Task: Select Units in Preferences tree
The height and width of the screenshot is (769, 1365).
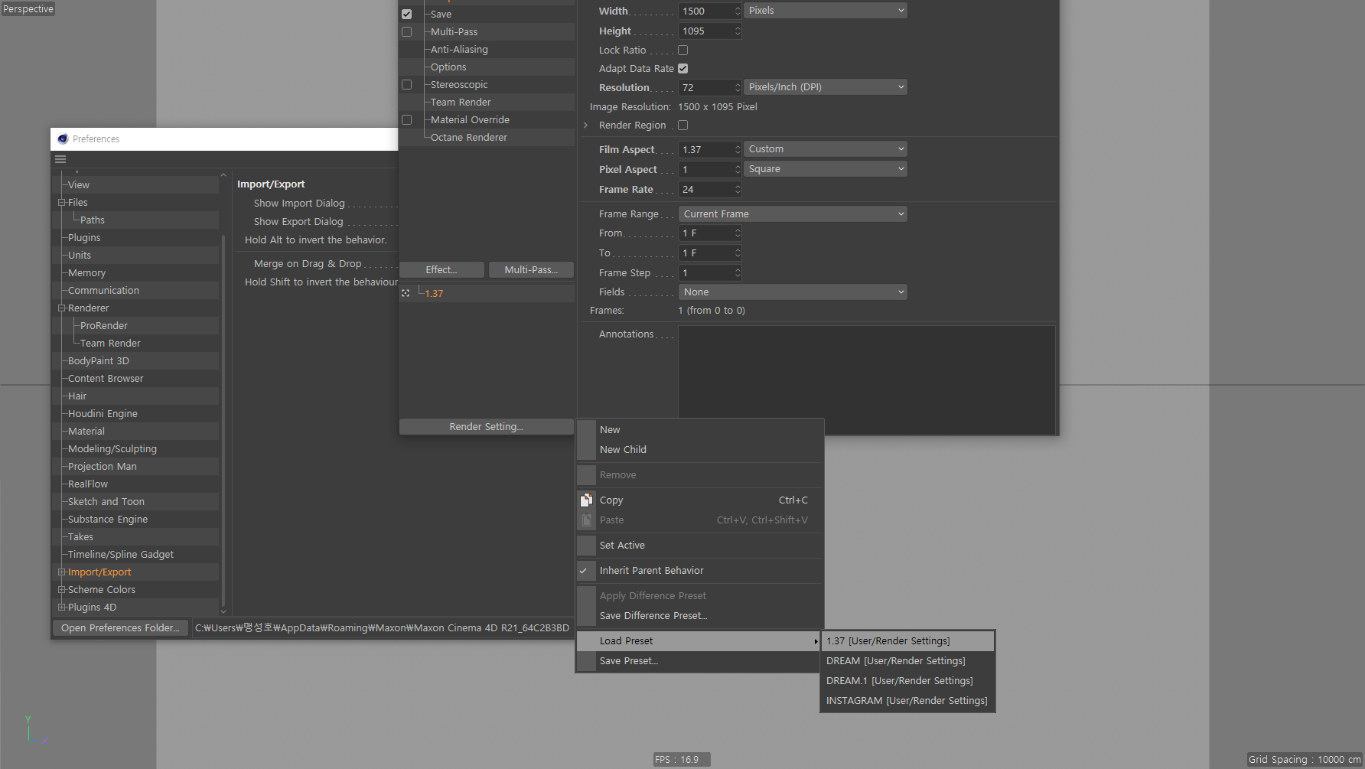Action: pos(80,255)
